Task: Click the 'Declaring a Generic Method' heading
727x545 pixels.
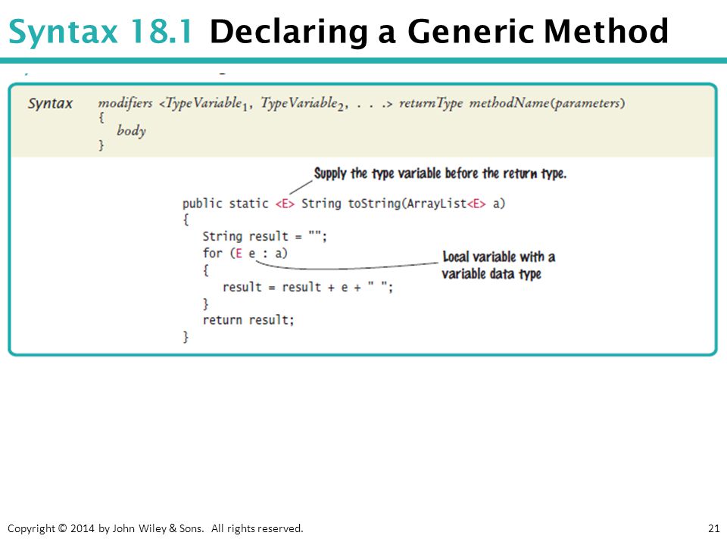Action: pos(438,31)
